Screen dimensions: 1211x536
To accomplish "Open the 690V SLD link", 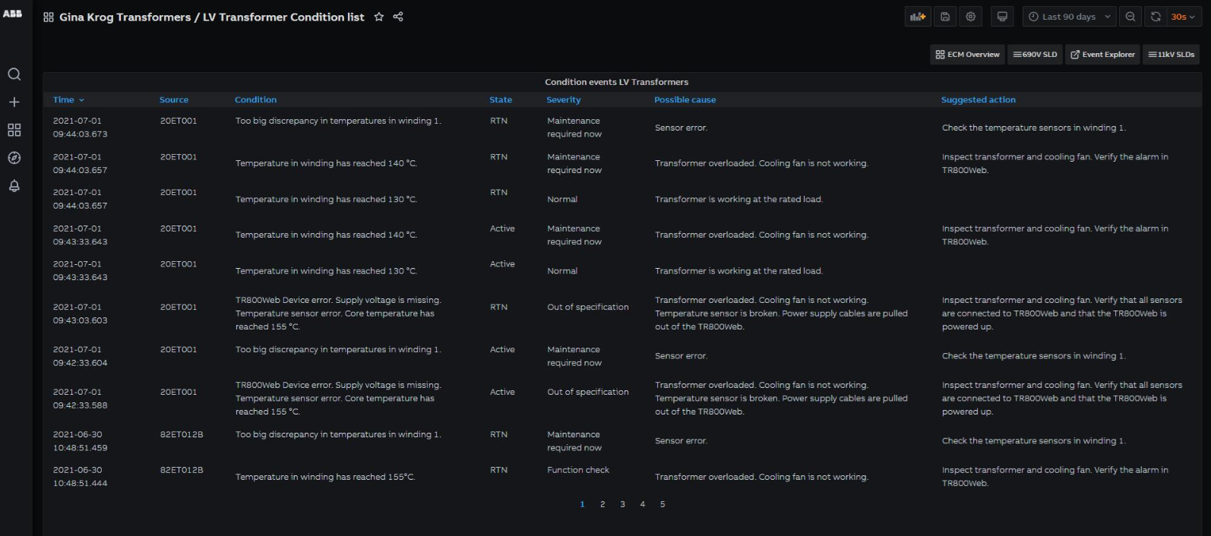I will 1036,55.
